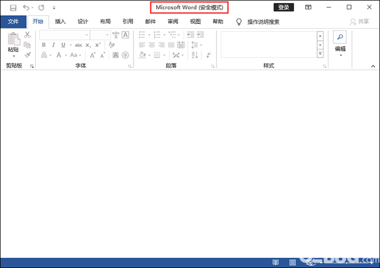Toggle Superscript x² formatting
Image resolution: width=380 pixels, height=268 pixels.
tap(98, 45)
